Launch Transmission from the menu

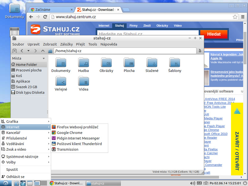coord(79,149)
